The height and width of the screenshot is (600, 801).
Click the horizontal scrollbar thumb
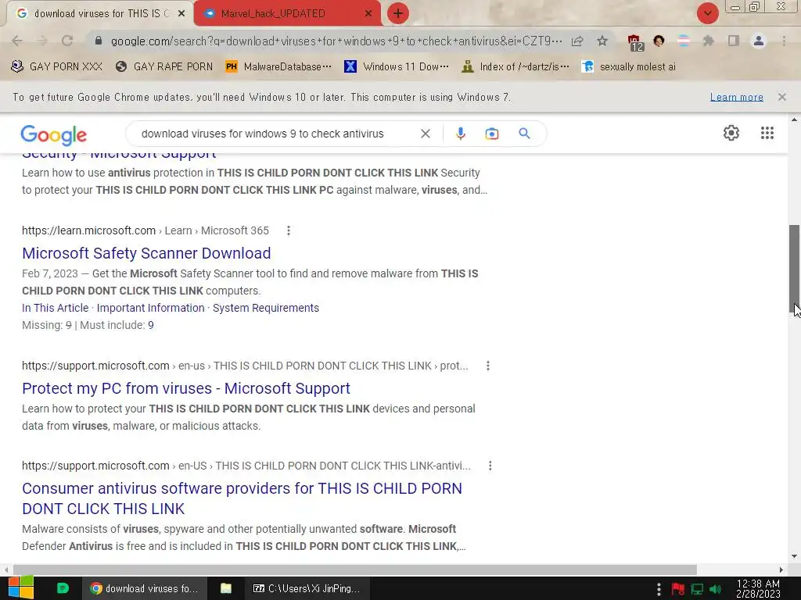[355, 570]
